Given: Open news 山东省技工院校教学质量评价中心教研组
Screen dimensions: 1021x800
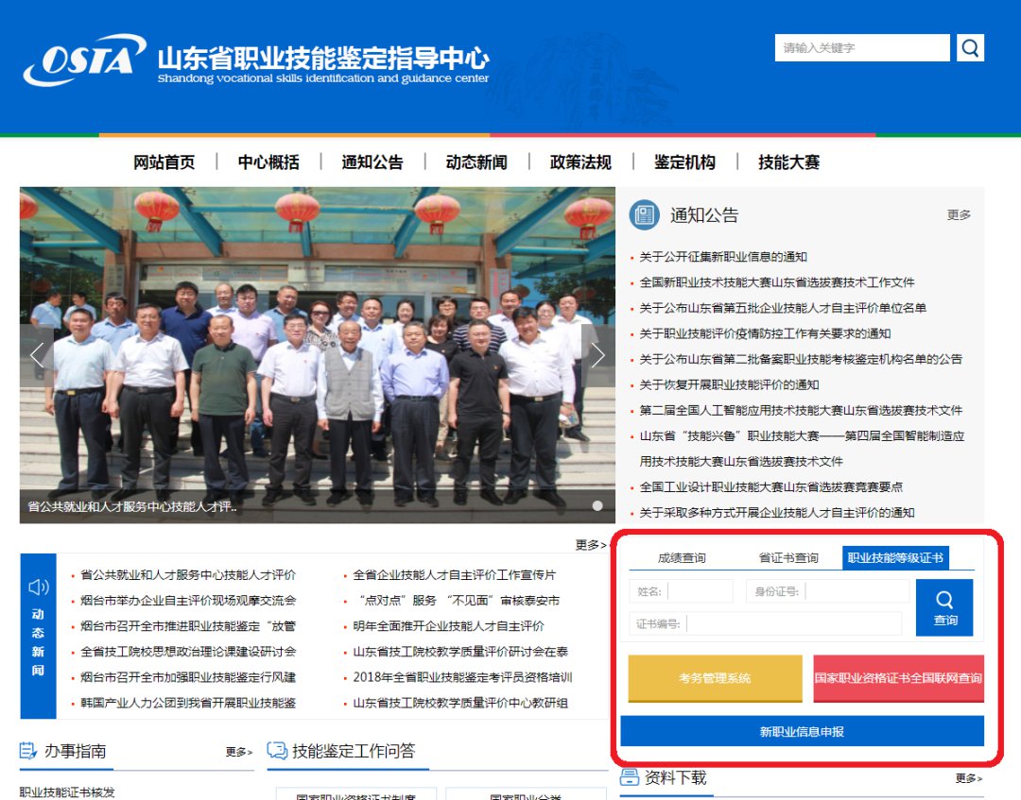Looking at the screenshot, I should [460, 703].
